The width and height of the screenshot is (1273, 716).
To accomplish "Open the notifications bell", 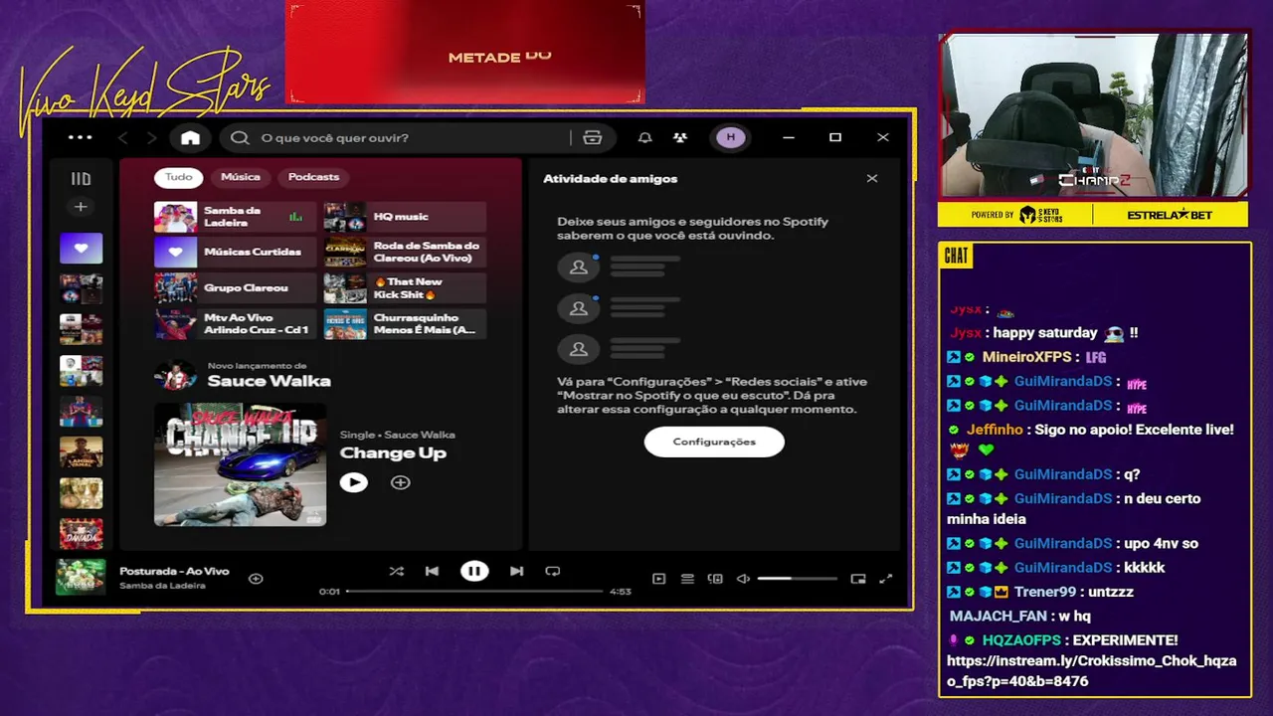I will [644, 138].
